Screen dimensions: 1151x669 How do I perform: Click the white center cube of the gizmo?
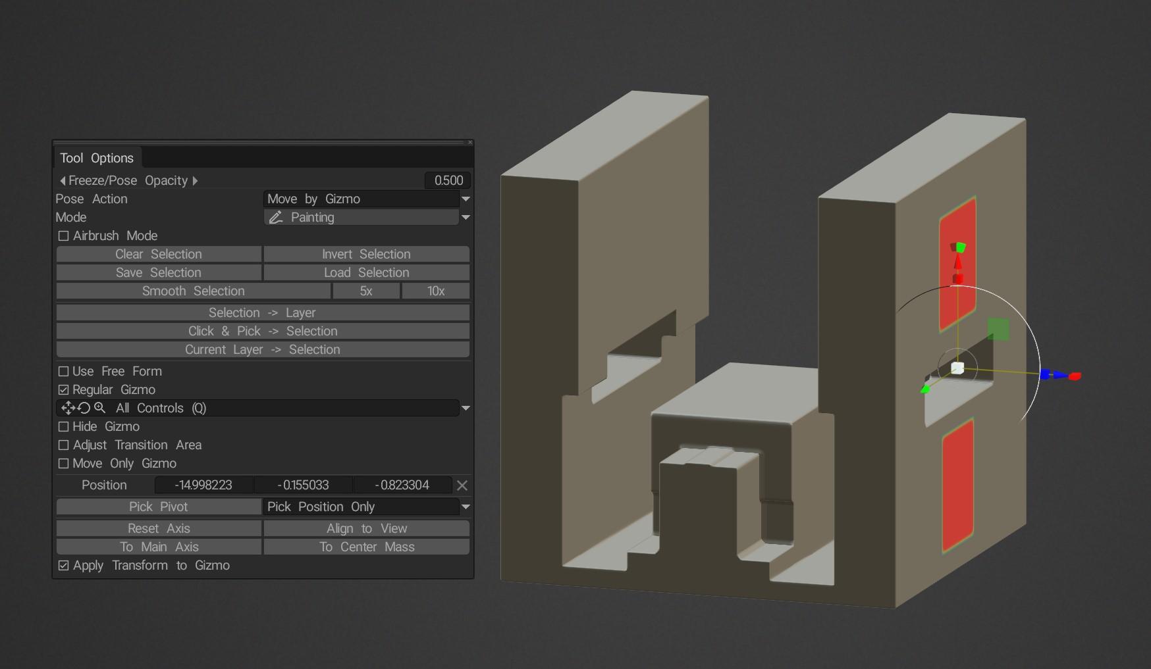click(957, 368)
